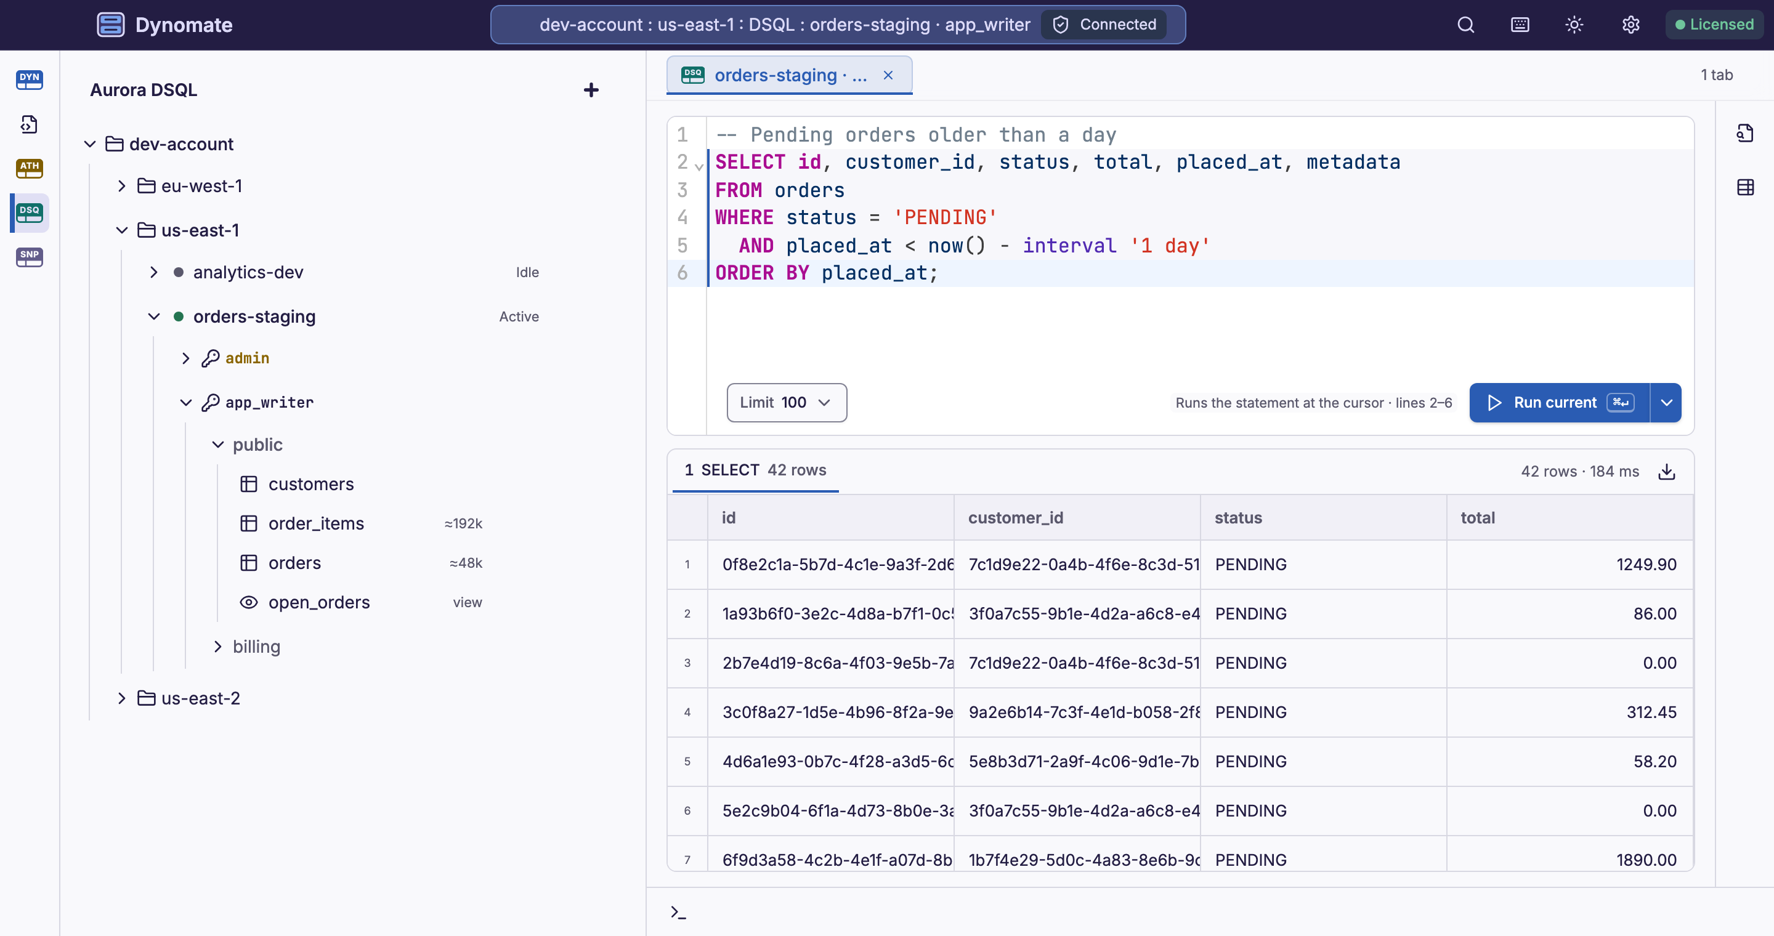Expand the admin role node
This screenshot has width=1774, height=936.
pyautogui.click(x=186, y=358)
